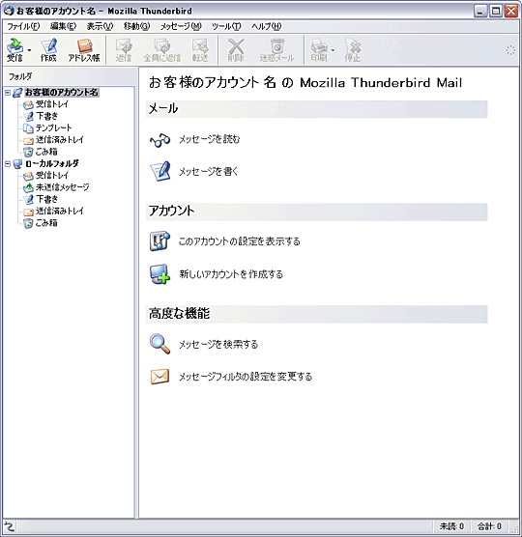Open the 表示(V) menu
522x537 pixels.
tap(100, 26)
